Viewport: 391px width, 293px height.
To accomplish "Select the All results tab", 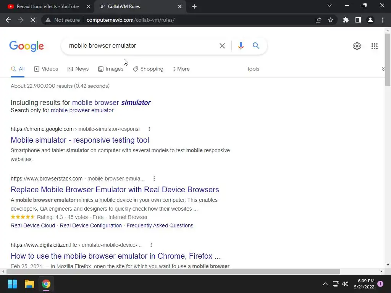I will pos(18,69).
